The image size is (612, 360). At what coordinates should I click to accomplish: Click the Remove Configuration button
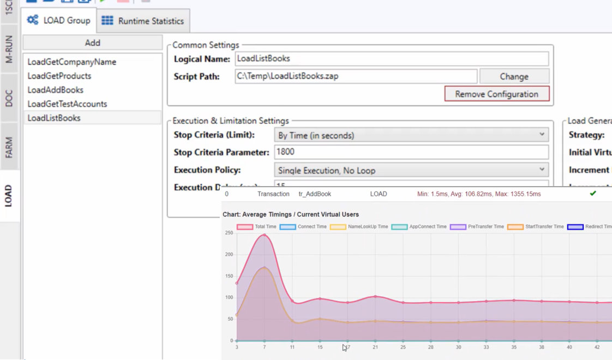pyautogui.click(x=496, y=94)
